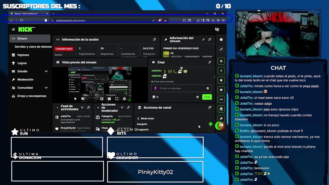Toggle the lightning bolt widget button

pyautogui.click(x=221, y=71)
